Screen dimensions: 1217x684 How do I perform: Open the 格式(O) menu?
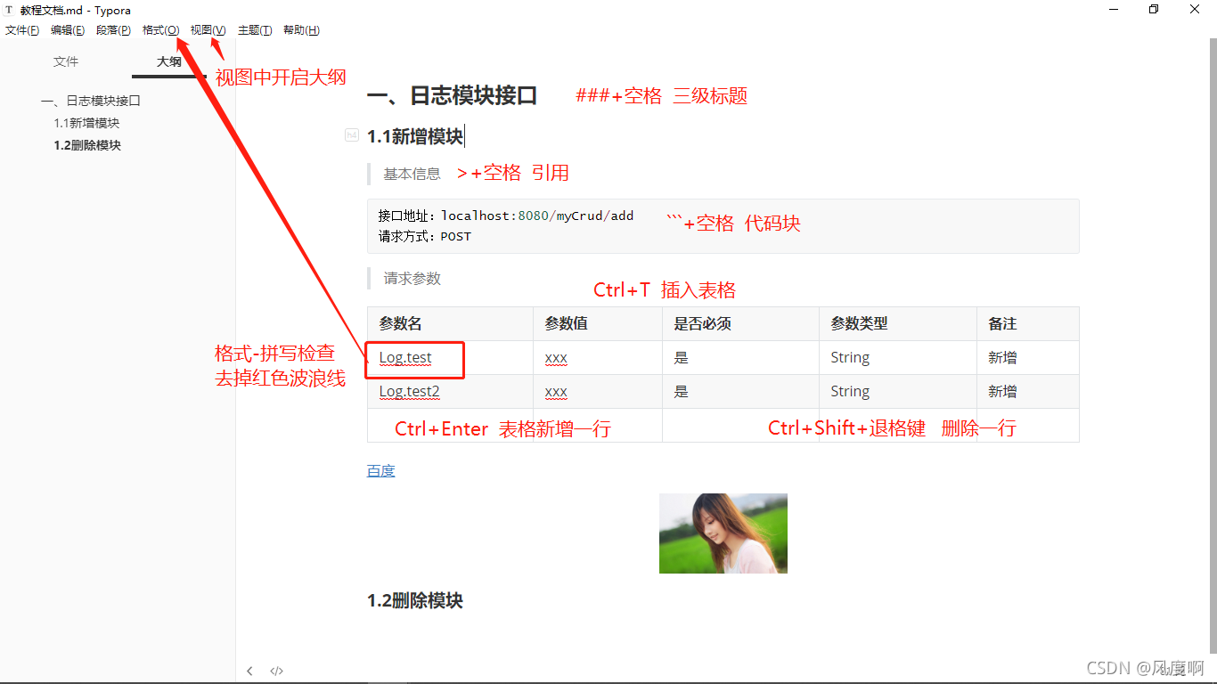tap(160, 30)
